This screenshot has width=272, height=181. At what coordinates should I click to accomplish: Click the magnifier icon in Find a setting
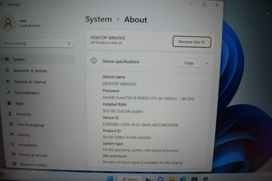coord(69,43)
